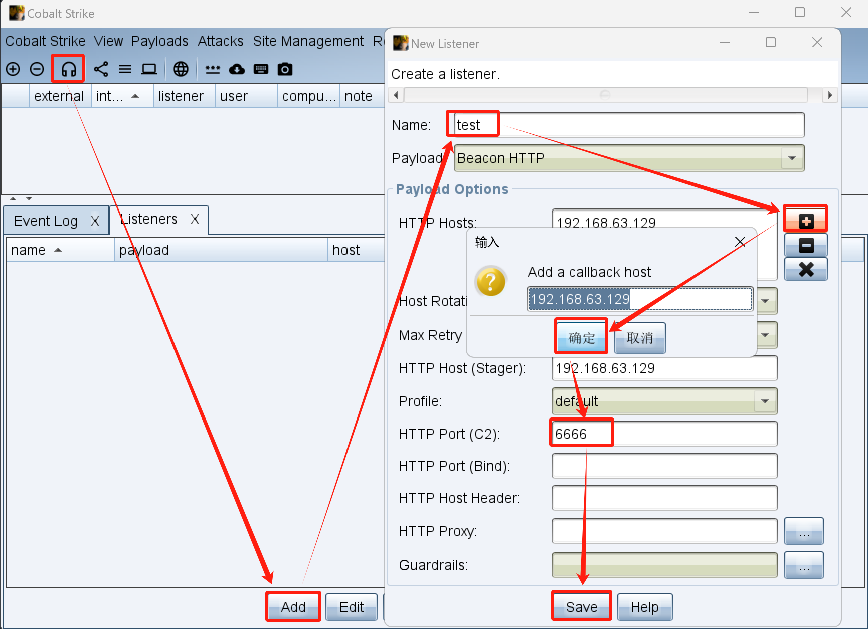This screenshot has width=868, height=629.
Task: Close the callback host input dialog
Action: click(x=740, y=242)
